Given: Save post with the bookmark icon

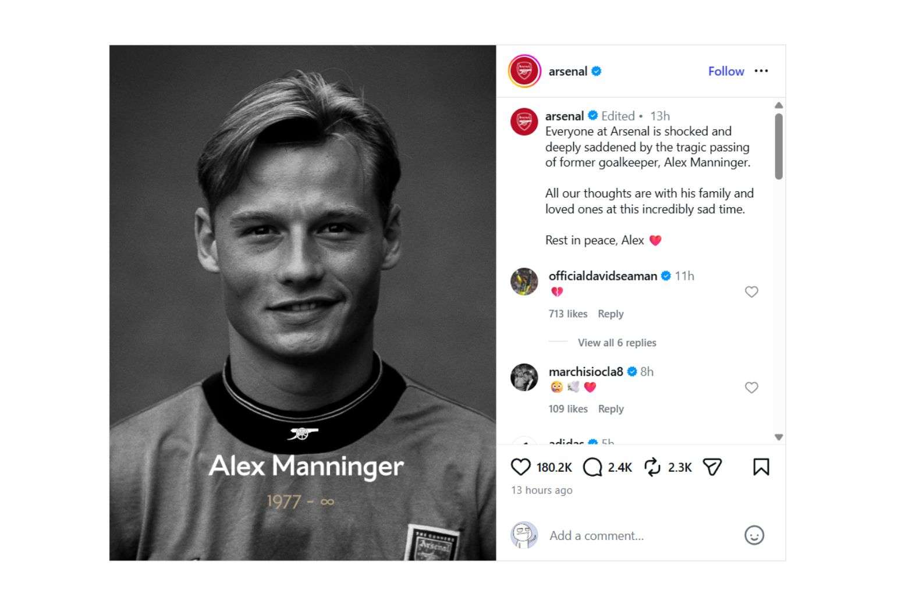Looking at the screenshot, I should pyautogui.click(x=761, y=467).
